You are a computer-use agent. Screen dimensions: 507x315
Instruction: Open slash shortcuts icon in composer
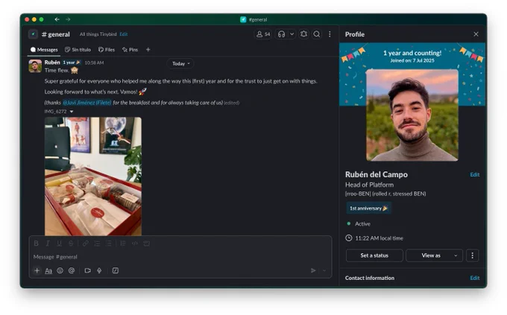point(116,270)
